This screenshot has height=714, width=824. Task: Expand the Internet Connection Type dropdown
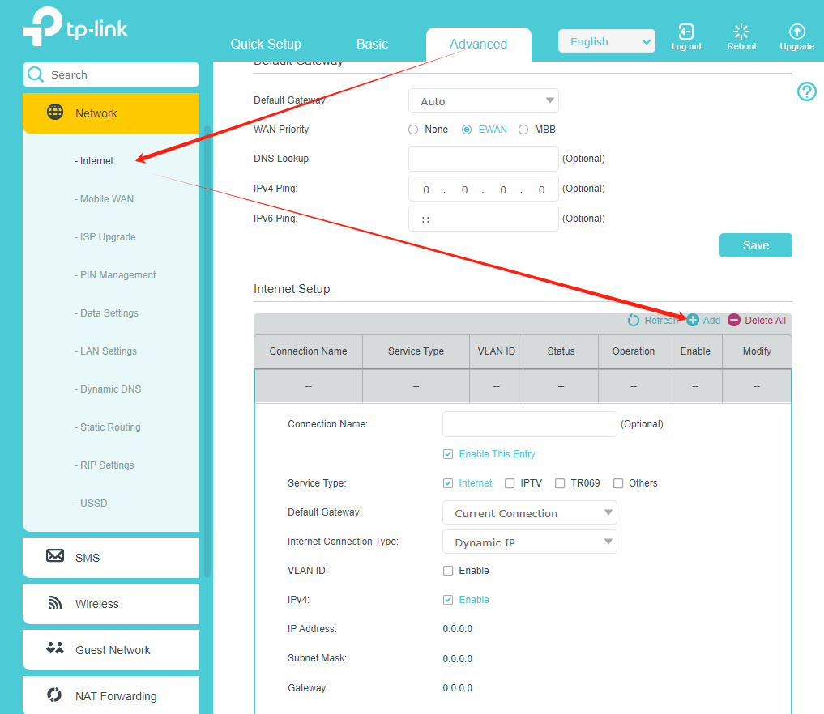[x=529, y=542]
